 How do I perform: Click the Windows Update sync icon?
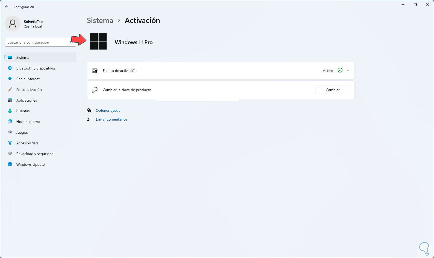pos(10,164)
